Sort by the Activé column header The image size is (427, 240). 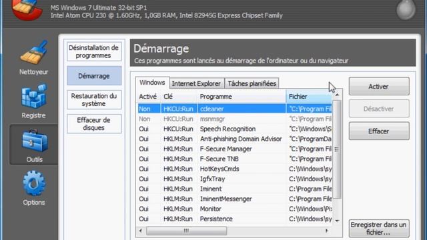point(148,97)
